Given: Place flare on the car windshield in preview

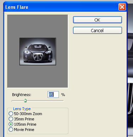Looking at the screenshot, I should tap(38, 47).
